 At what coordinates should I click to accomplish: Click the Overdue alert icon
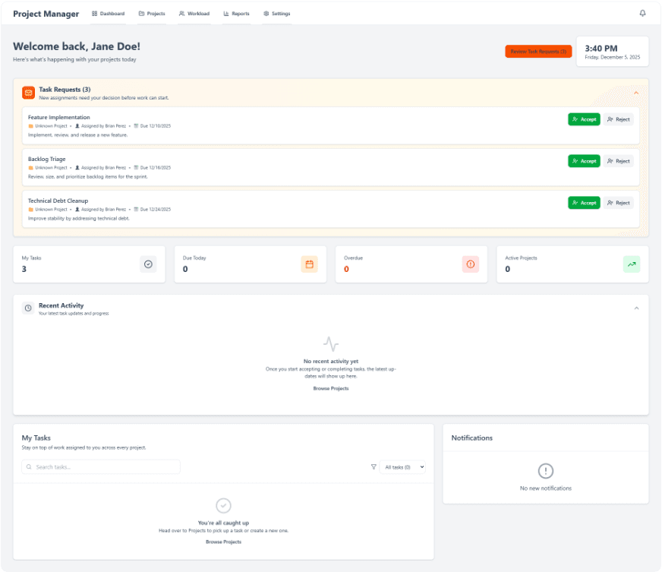(469, 264)
